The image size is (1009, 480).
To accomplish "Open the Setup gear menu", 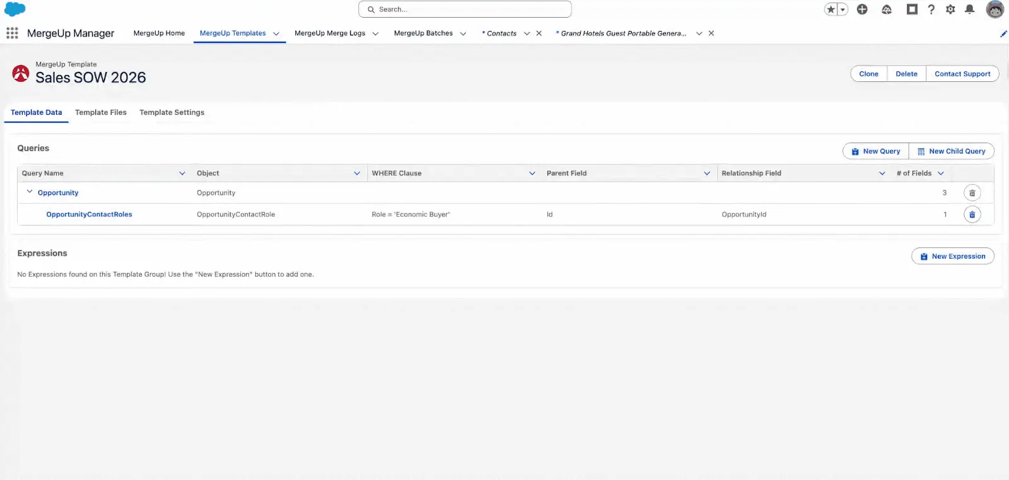I will [950, 9].
